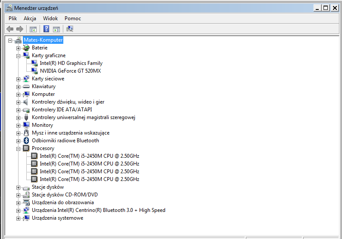This screenshot has width=342, height=239.
Task: Click the Urządzenia systemowe icon
Action: (x=26, y=218)
